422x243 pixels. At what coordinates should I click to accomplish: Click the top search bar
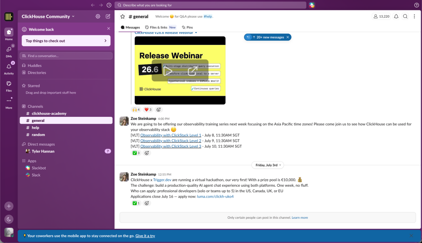[211, 5]
